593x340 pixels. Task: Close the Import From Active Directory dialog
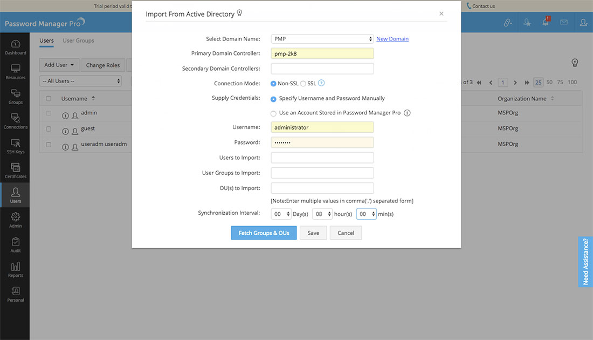point(441,13)
